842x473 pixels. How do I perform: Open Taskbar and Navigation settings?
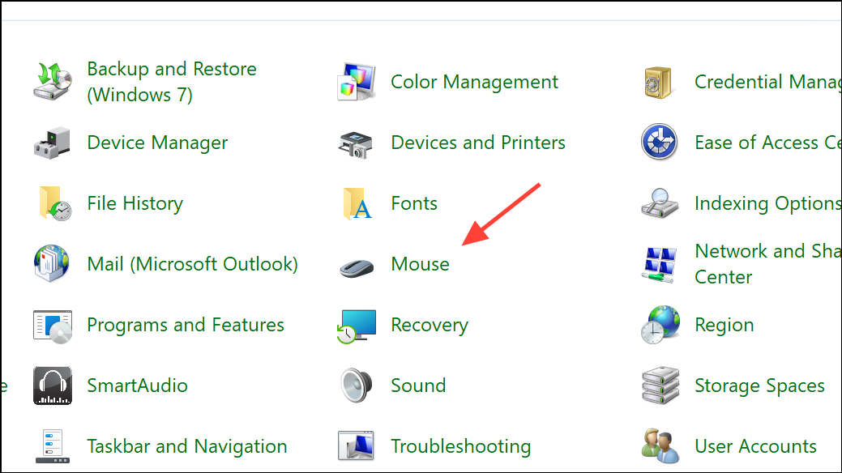point(186,445)
